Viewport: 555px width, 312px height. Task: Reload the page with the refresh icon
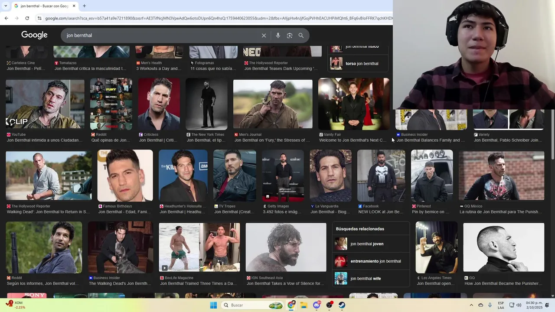[27, 18]
